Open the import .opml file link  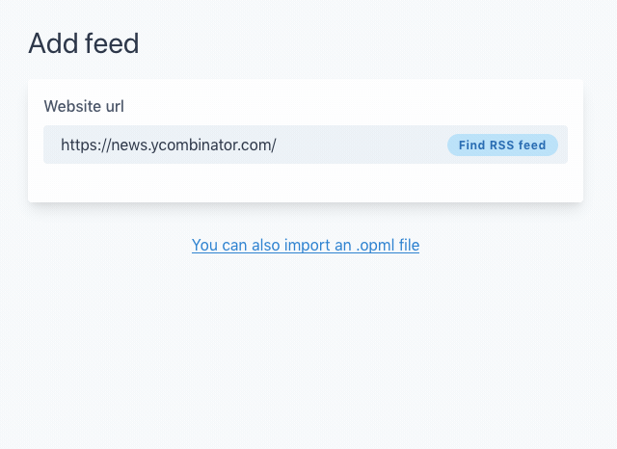(x=305, y=245)
